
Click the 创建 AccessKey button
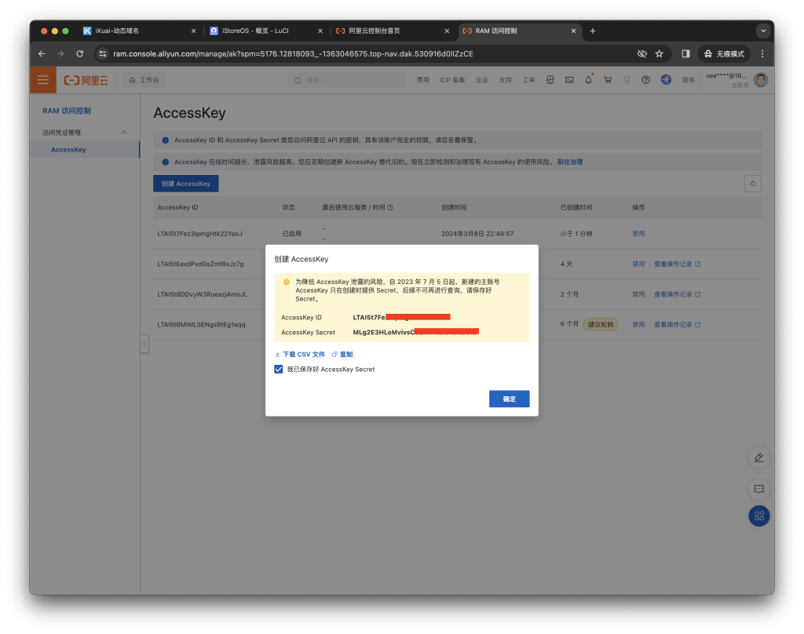point(185,184)
